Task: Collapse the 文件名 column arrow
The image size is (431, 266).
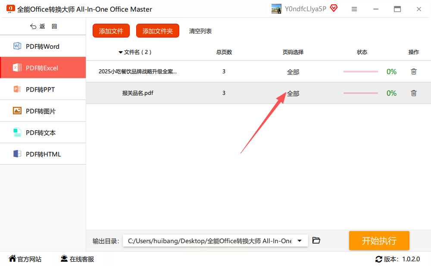Action: pyautogui.click(x=120, y=52)
